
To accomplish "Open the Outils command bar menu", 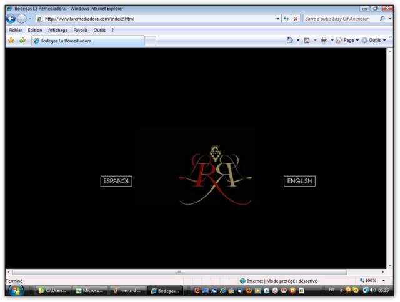I will pos(374,40).
